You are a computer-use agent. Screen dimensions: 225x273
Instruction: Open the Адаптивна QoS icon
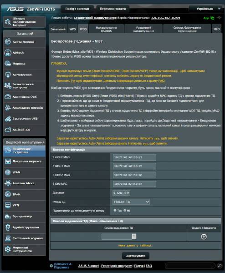[8, 96]
